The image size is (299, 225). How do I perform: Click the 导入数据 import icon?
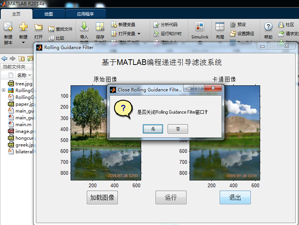84,26
